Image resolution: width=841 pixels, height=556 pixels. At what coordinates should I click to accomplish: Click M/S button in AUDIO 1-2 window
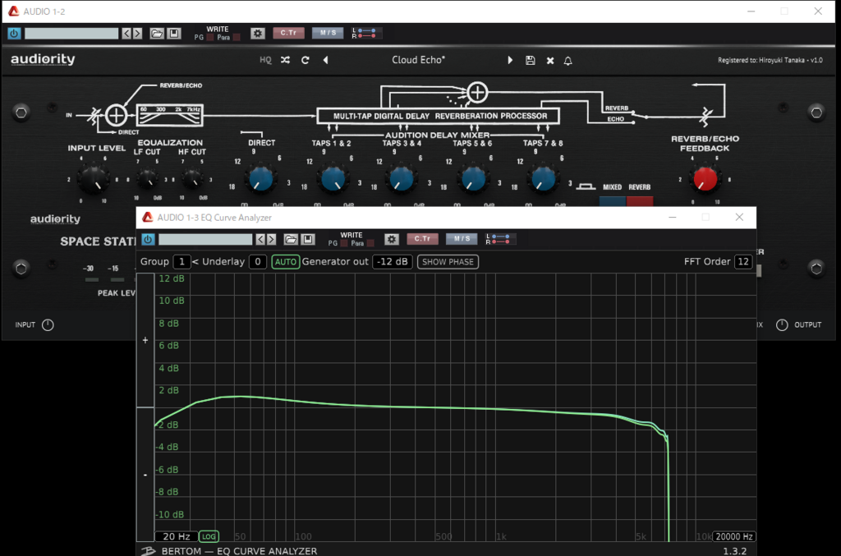[328, 33]
